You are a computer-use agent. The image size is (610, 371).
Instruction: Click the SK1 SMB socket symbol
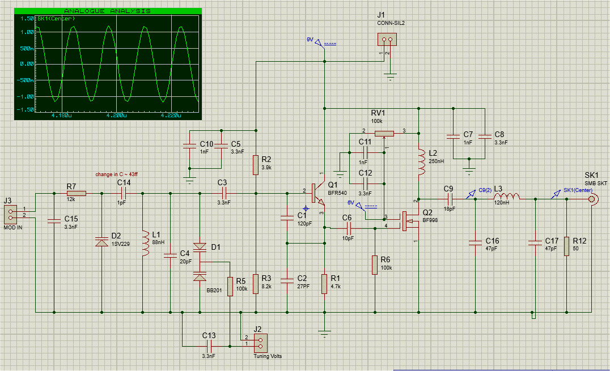click(x=592, y=199)
